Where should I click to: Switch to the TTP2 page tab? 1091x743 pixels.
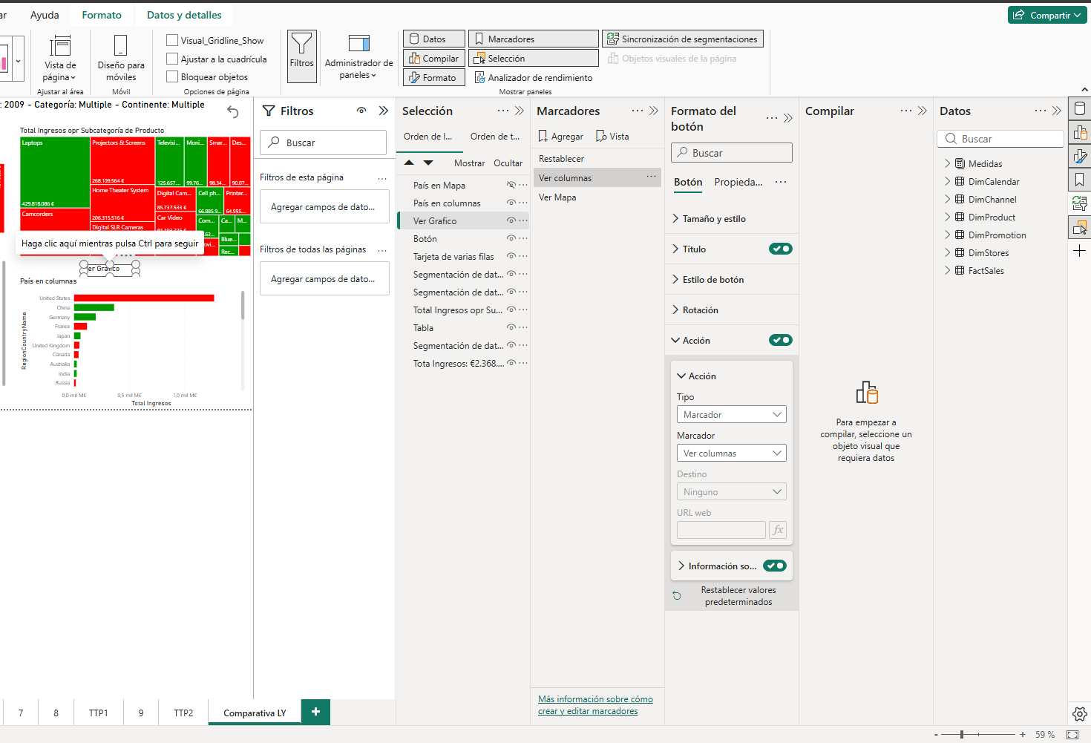(183, 713)
